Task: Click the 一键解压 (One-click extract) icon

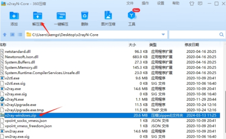Action: click(61, 16)
